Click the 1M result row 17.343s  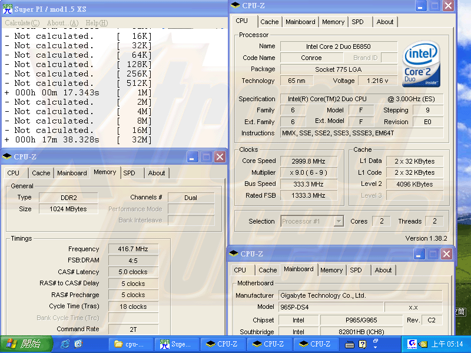[78, 93]
